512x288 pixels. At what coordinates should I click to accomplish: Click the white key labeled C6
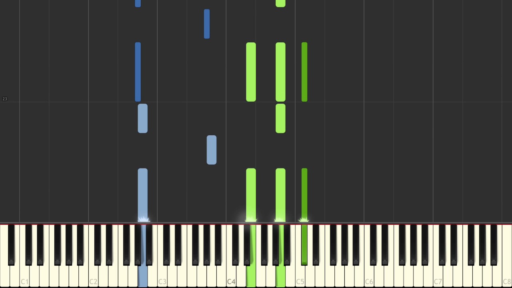369,276
